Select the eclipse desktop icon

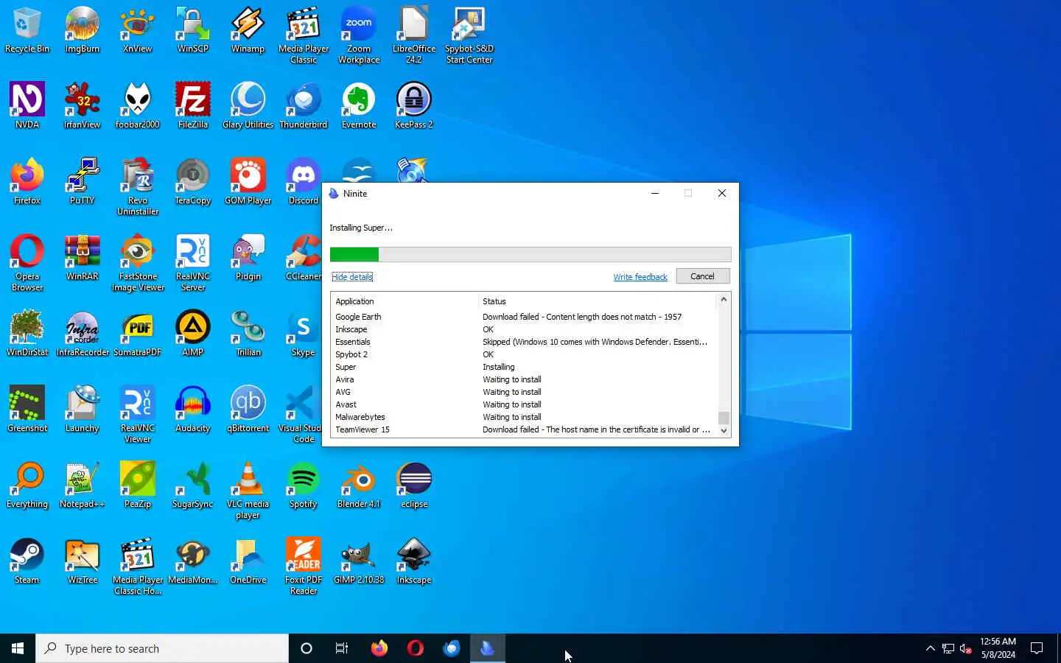[414, 485]
